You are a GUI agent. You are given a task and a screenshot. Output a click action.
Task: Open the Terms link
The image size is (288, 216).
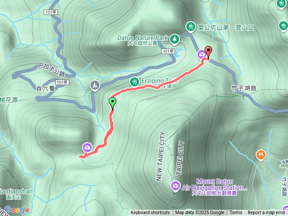pyautogui.click(x=236, y=213)
